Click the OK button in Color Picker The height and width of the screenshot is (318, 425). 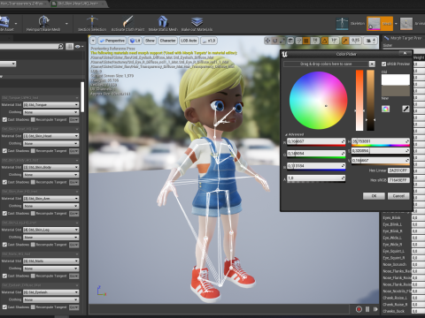pyautogui.click(x=374, y=196)
